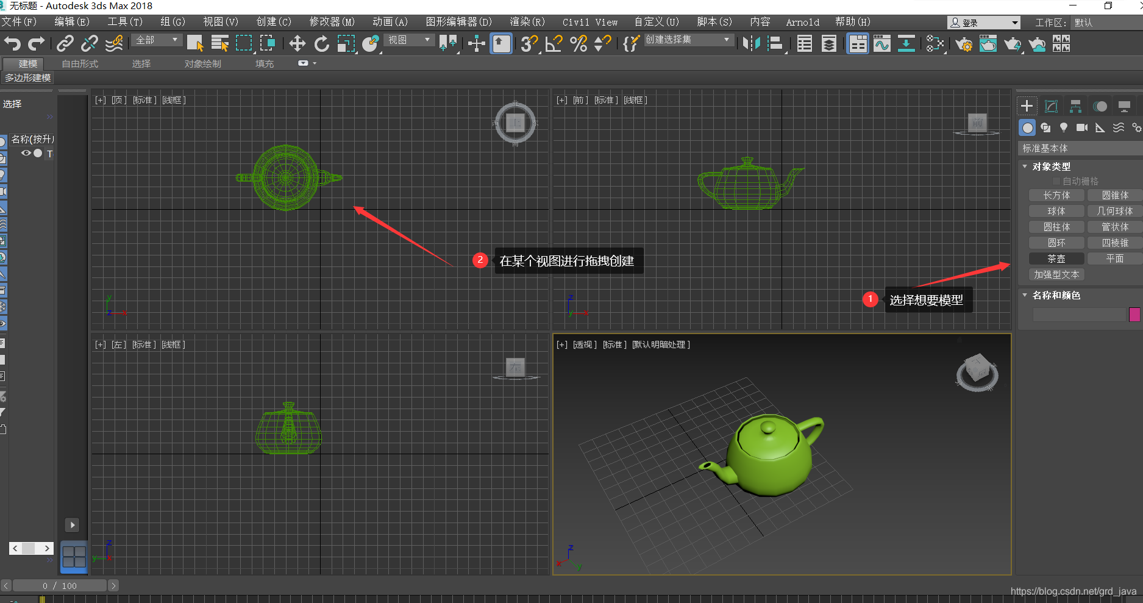Click the Undo arrow icon
This screenshot has width=1143, height=603.
12,44
